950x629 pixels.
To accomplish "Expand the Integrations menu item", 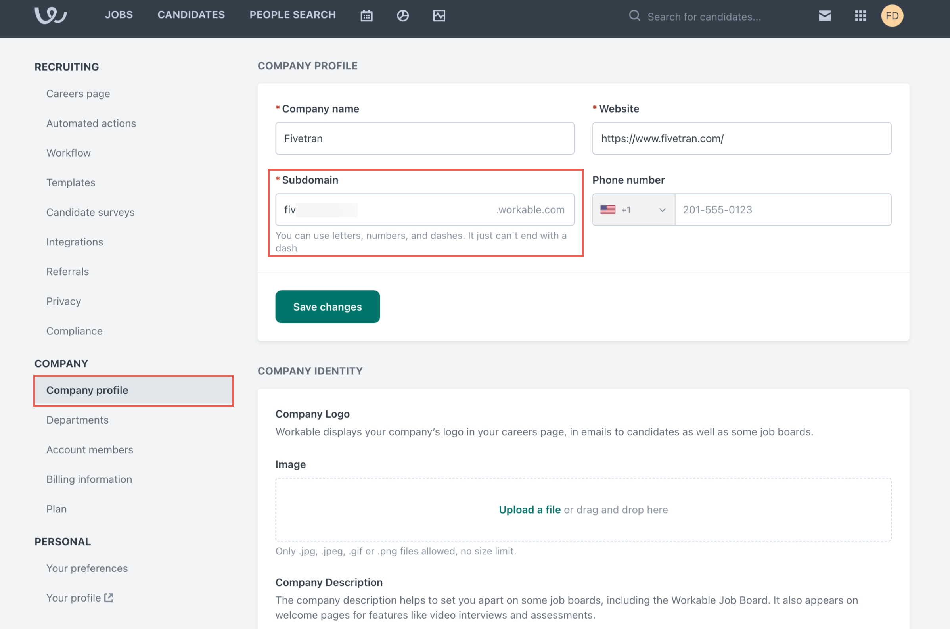I will click(x=75, y=242).
